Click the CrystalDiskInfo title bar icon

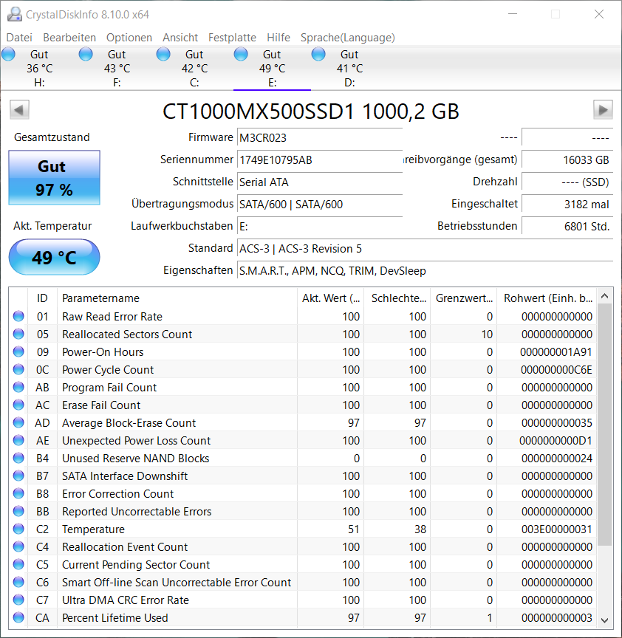(x=15, y=14)
